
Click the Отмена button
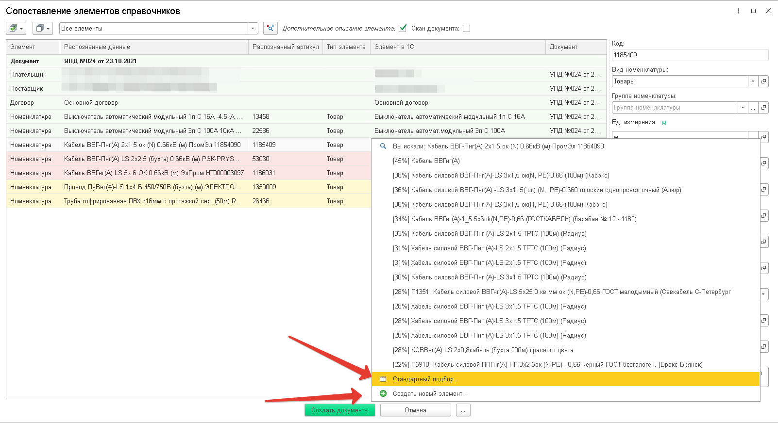click(x=415, y=410)
